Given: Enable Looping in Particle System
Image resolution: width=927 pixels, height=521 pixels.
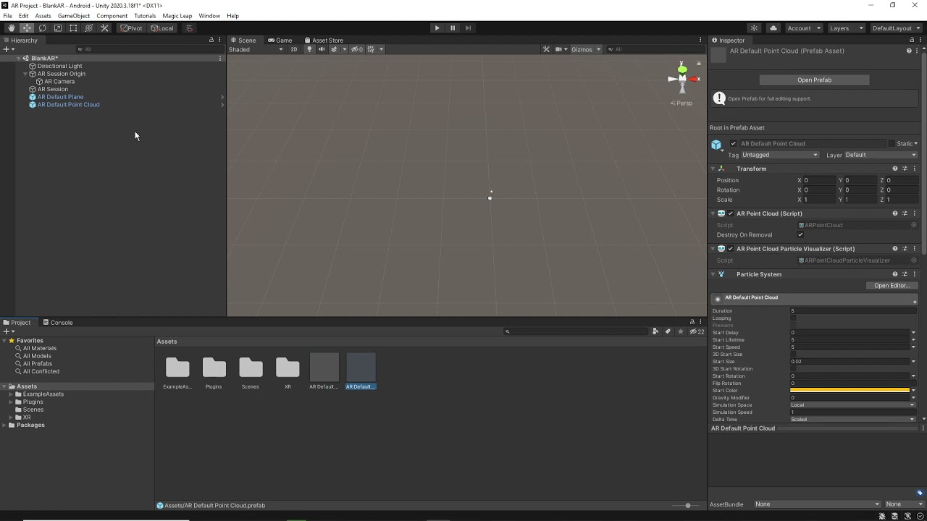Looking at the screenshot, I should pyautogui.click(x=793, y=318).
